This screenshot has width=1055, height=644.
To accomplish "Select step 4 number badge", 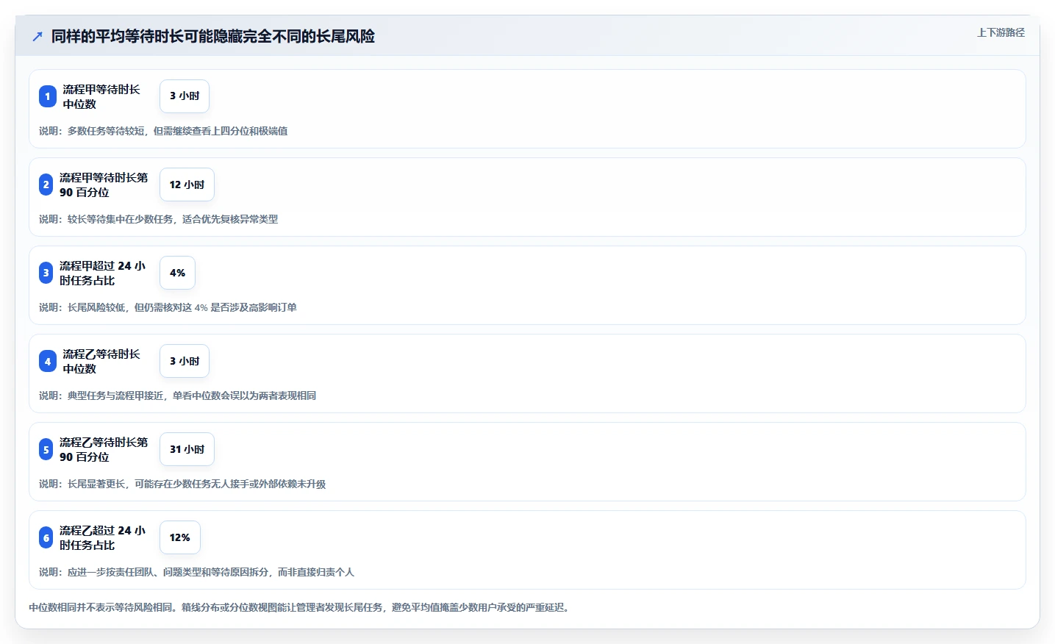I will pos(48,361).
